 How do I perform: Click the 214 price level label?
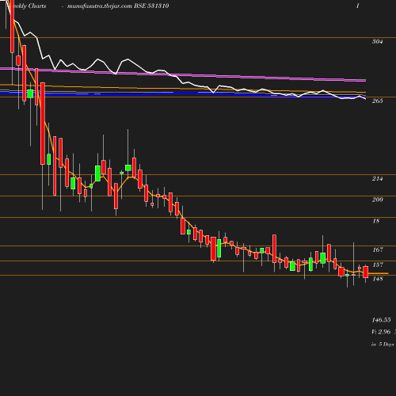377,179
